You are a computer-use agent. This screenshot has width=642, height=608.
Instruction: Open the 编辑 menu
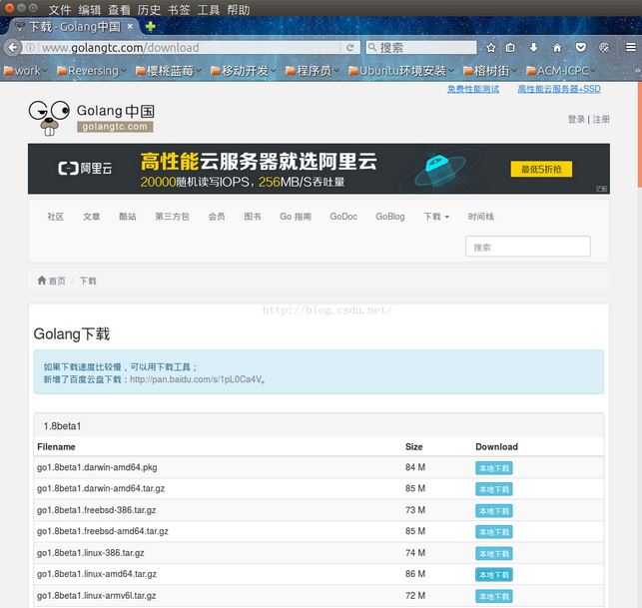(x=90, y=9)
